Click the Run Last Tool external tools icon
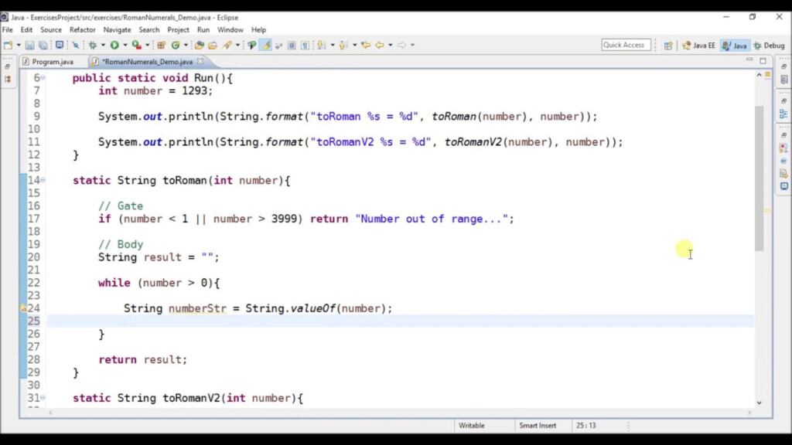 tap(137, 46)
